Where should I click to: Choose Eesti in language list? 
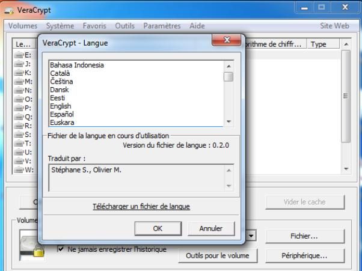[x=137, y=98]
